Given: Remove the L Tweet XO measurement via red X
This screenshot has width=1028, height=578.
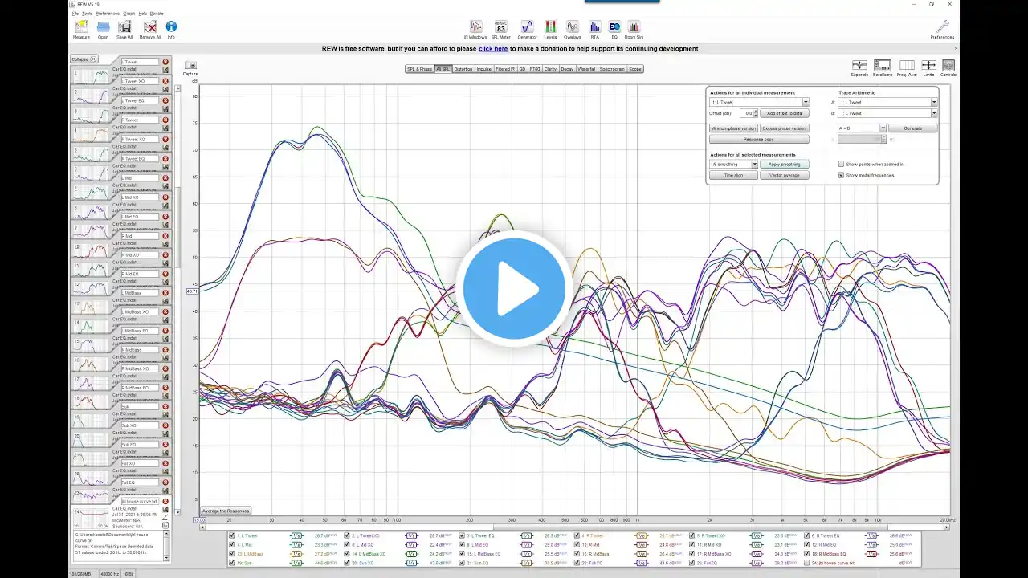Looking at the screenshot, I should pyautogui.click(x=165, y=81).
